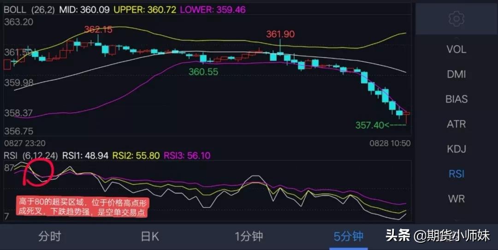Click the 359.98 price axis label

pyautogui.click(x=18, y=83)
